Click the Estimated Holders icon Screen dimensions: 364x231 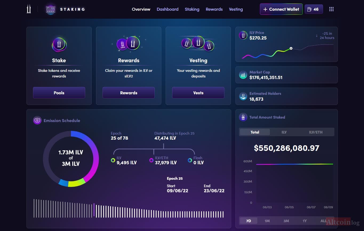(243, 96)
